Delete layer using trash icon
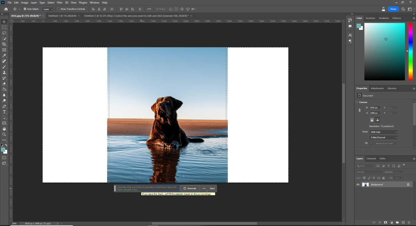 409,222
